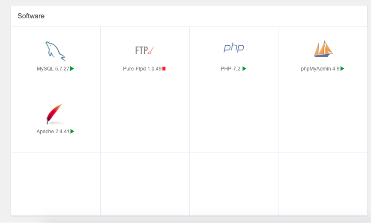
Task: Click the red stopped indicator beside Pure-Ftpd
Action: pos(164,68)
